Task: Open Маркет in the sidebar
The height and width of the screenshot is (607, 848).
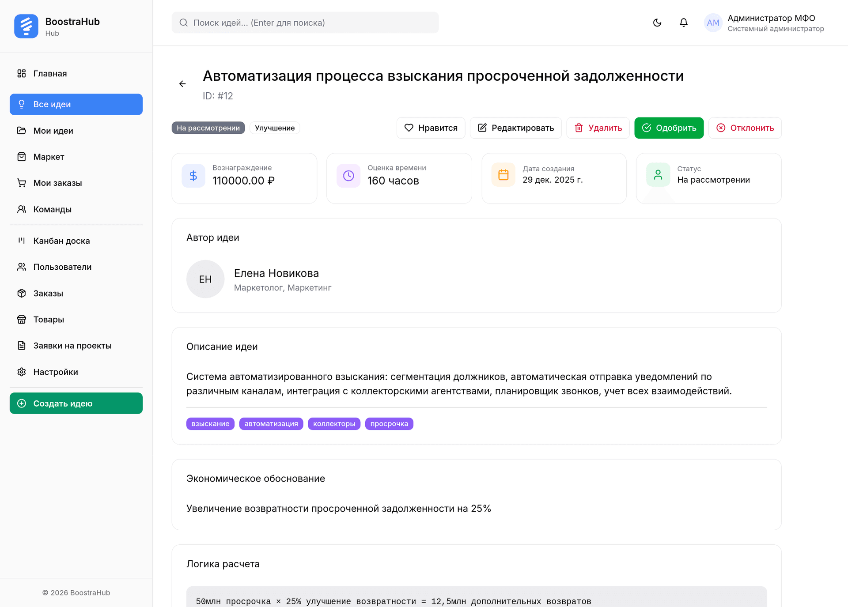Action: coord(48,157)
